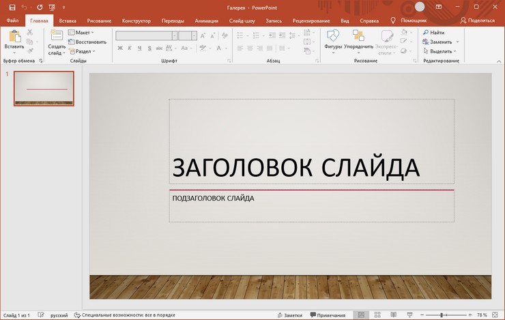The height and width of the screenshot is (320, 505).
Task: Open Reading view from status bar
Action: [x=392, y=315]
